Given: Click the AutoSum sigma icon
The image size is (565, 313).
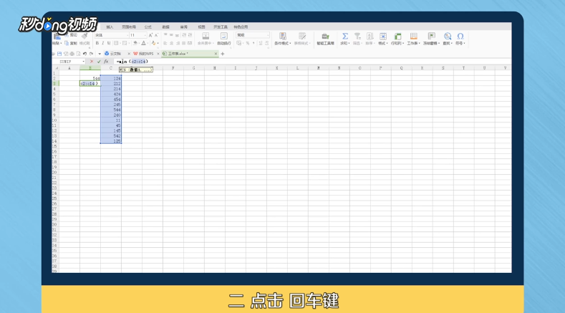Looking at the screenshot, I should point(345,36).
